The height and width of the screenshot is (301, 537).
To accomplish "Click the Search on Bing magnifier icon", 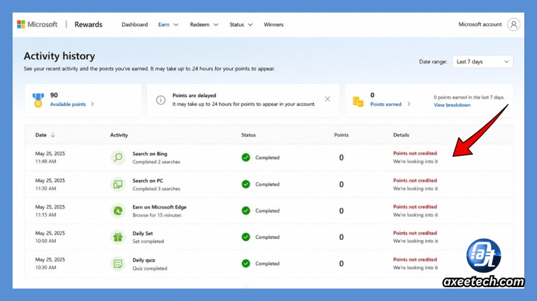I will [118, 157].
